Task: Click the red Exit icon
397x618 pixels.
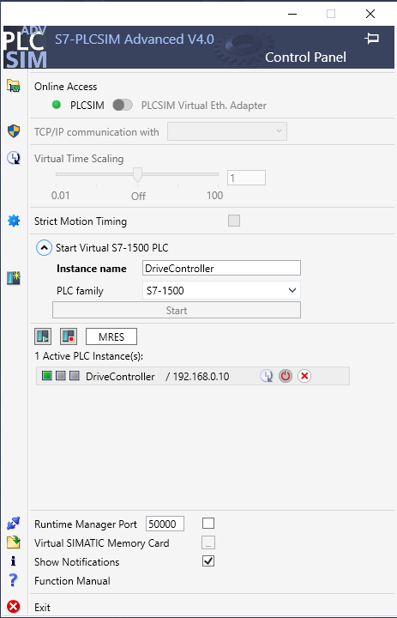Action: [14, 607]
